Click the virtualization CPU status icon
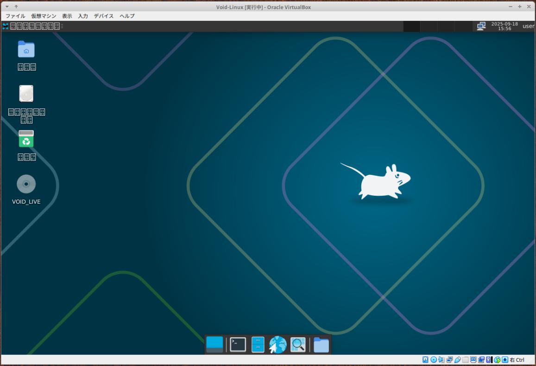Screen dimensions: 536x366 (x=489, y=360)
